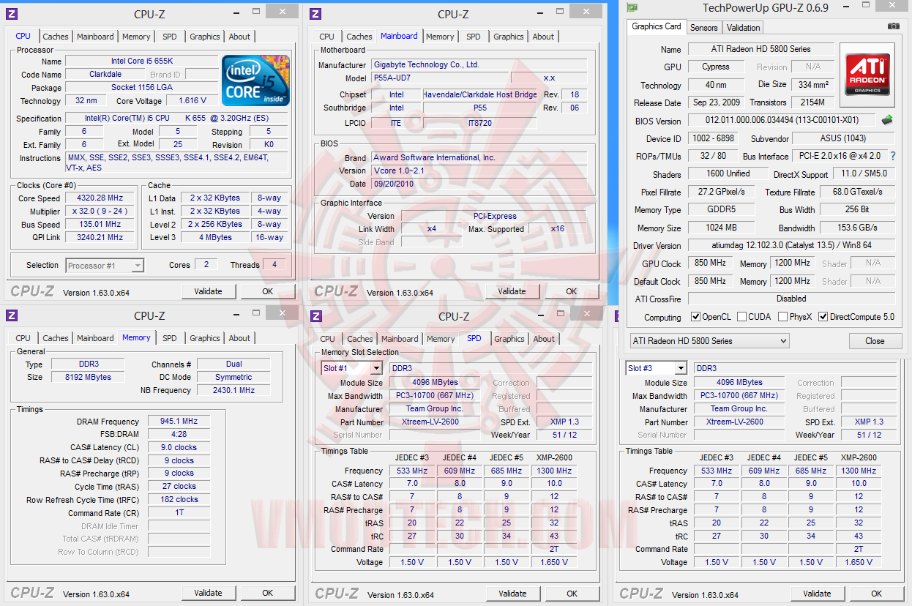Open the Memory tab in the Mainboard CPU-Z window
912x606 pixels.
(x=440, y=37)
